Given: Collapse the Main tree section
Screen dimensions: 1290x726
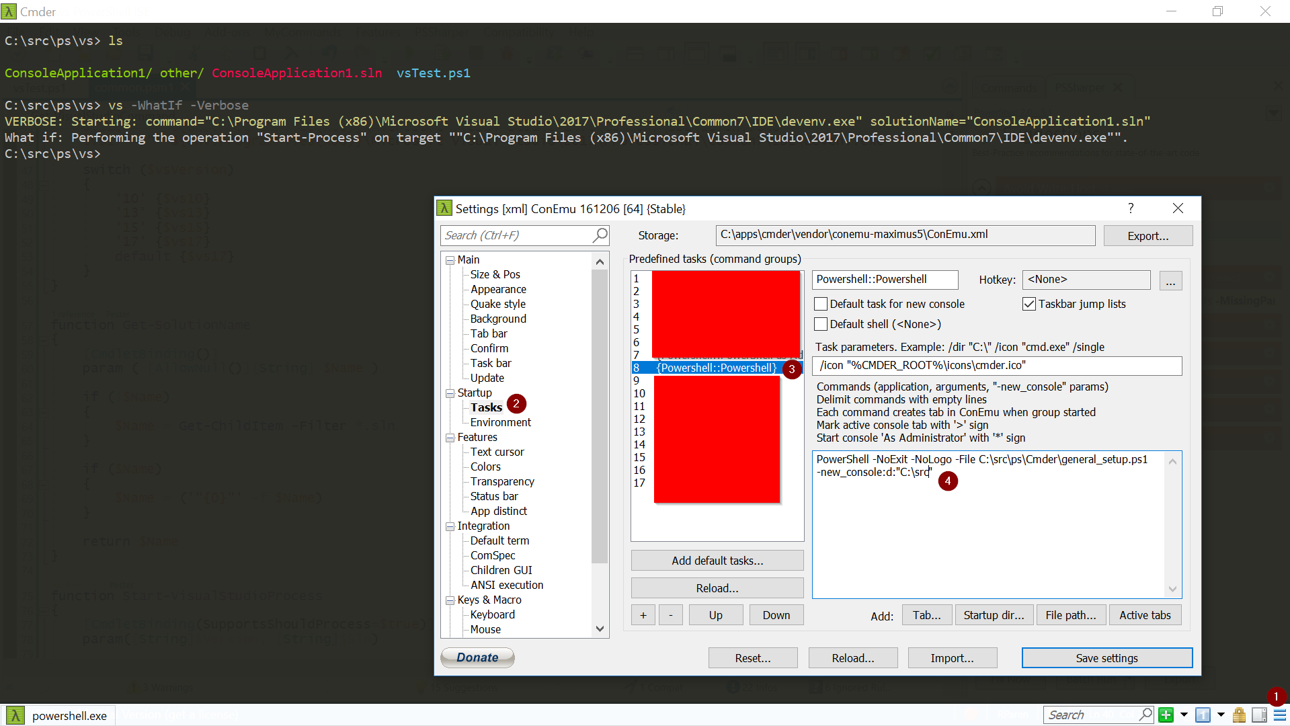Looking at the screenshot, I should (450, 260).
